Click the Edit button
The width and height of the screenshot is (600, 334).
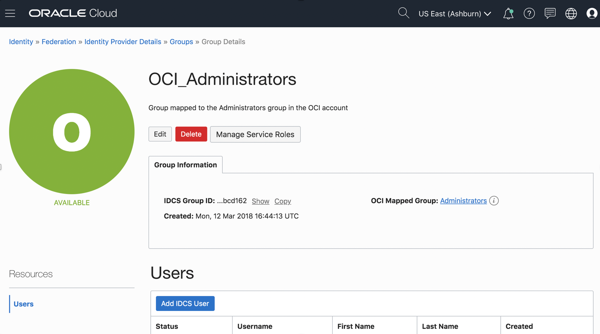tap(160, 134)
